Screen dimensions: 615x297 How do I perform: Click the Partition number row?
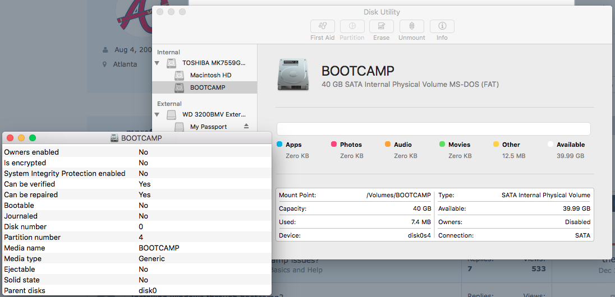[x=136, y=238]
